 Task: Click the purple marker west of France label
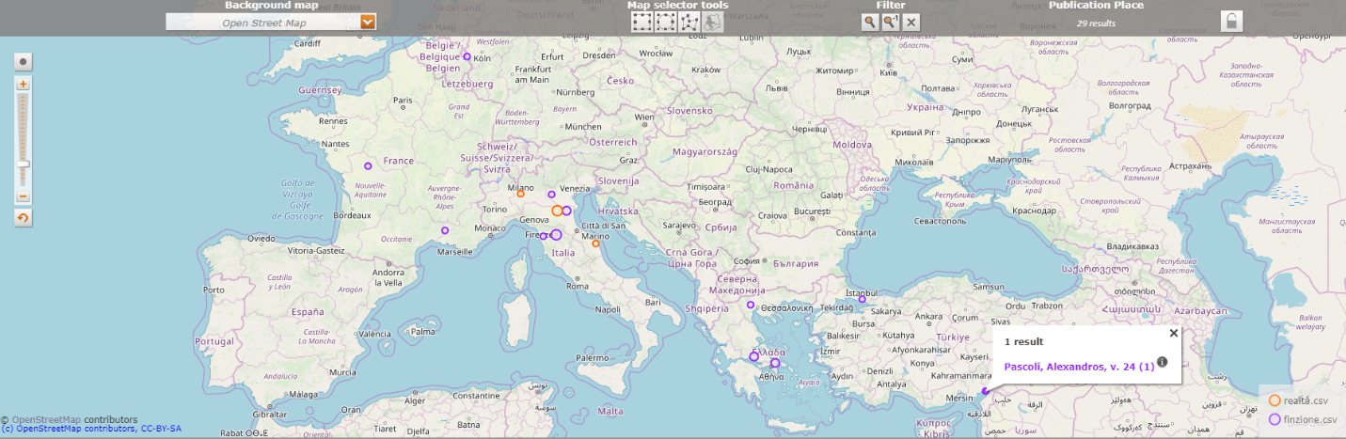(x=368, y=166)
